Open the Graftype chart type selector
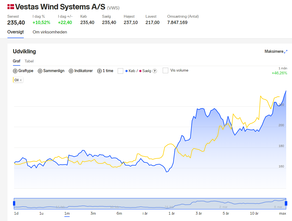The image size is (292, 221). pos(23,71)
